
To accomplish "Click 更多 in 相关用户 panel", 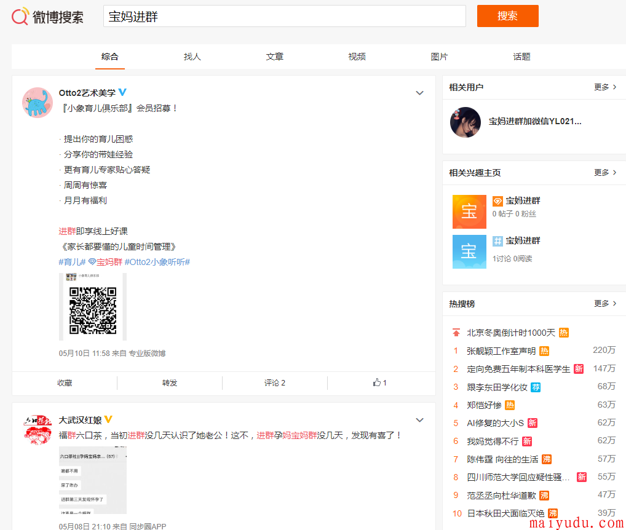I will [605, 87].
